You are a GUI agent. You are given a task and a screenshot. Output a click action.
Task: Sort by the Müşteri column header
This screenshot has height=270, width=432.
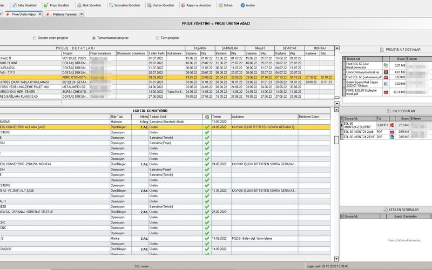tap(76, 53)
